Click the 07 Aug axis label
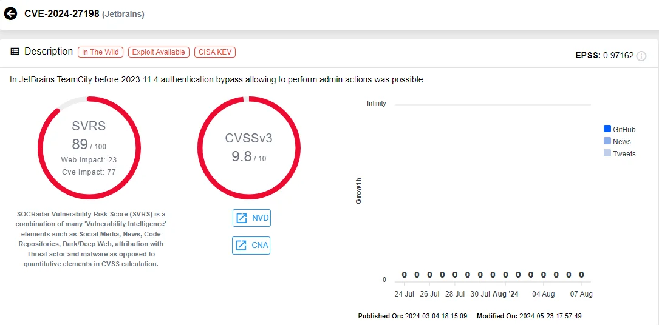The image size is (659, 325). [x=581, y=294]
